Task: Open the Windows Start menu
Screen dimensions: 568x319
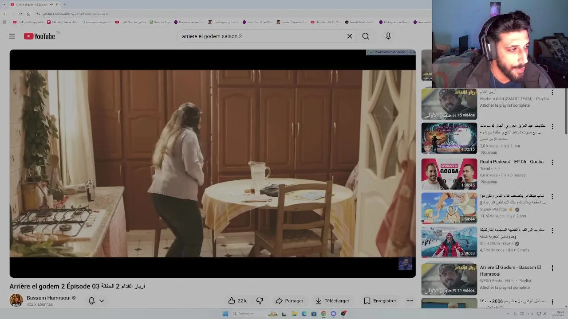Action: (x=225, y=314)
